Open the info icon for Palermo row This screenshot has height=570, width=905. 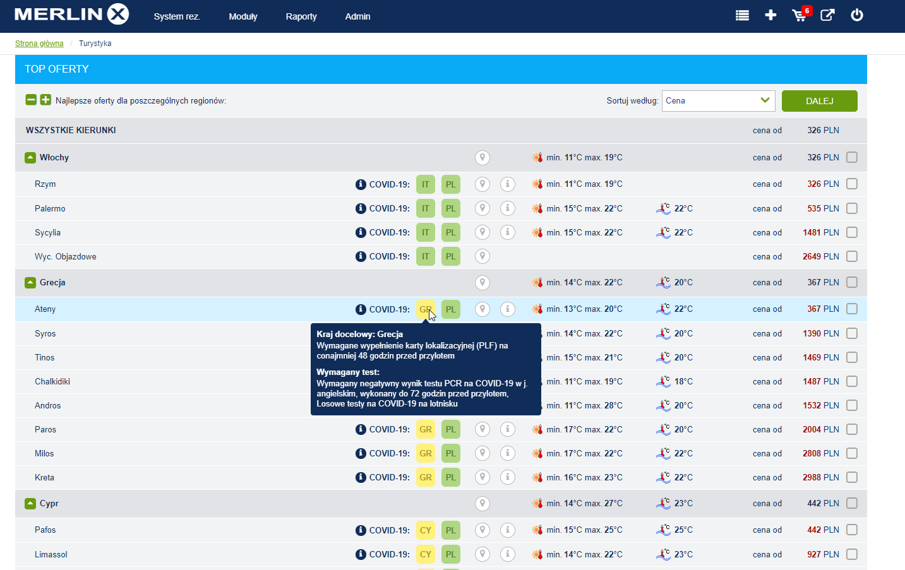coord(508,208)
